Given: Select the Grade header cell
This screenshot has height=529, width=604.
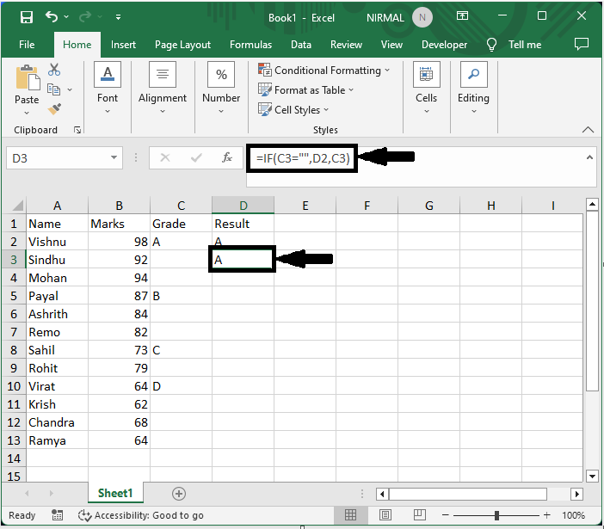Looking at the screenshot, I should click(181, 224).
